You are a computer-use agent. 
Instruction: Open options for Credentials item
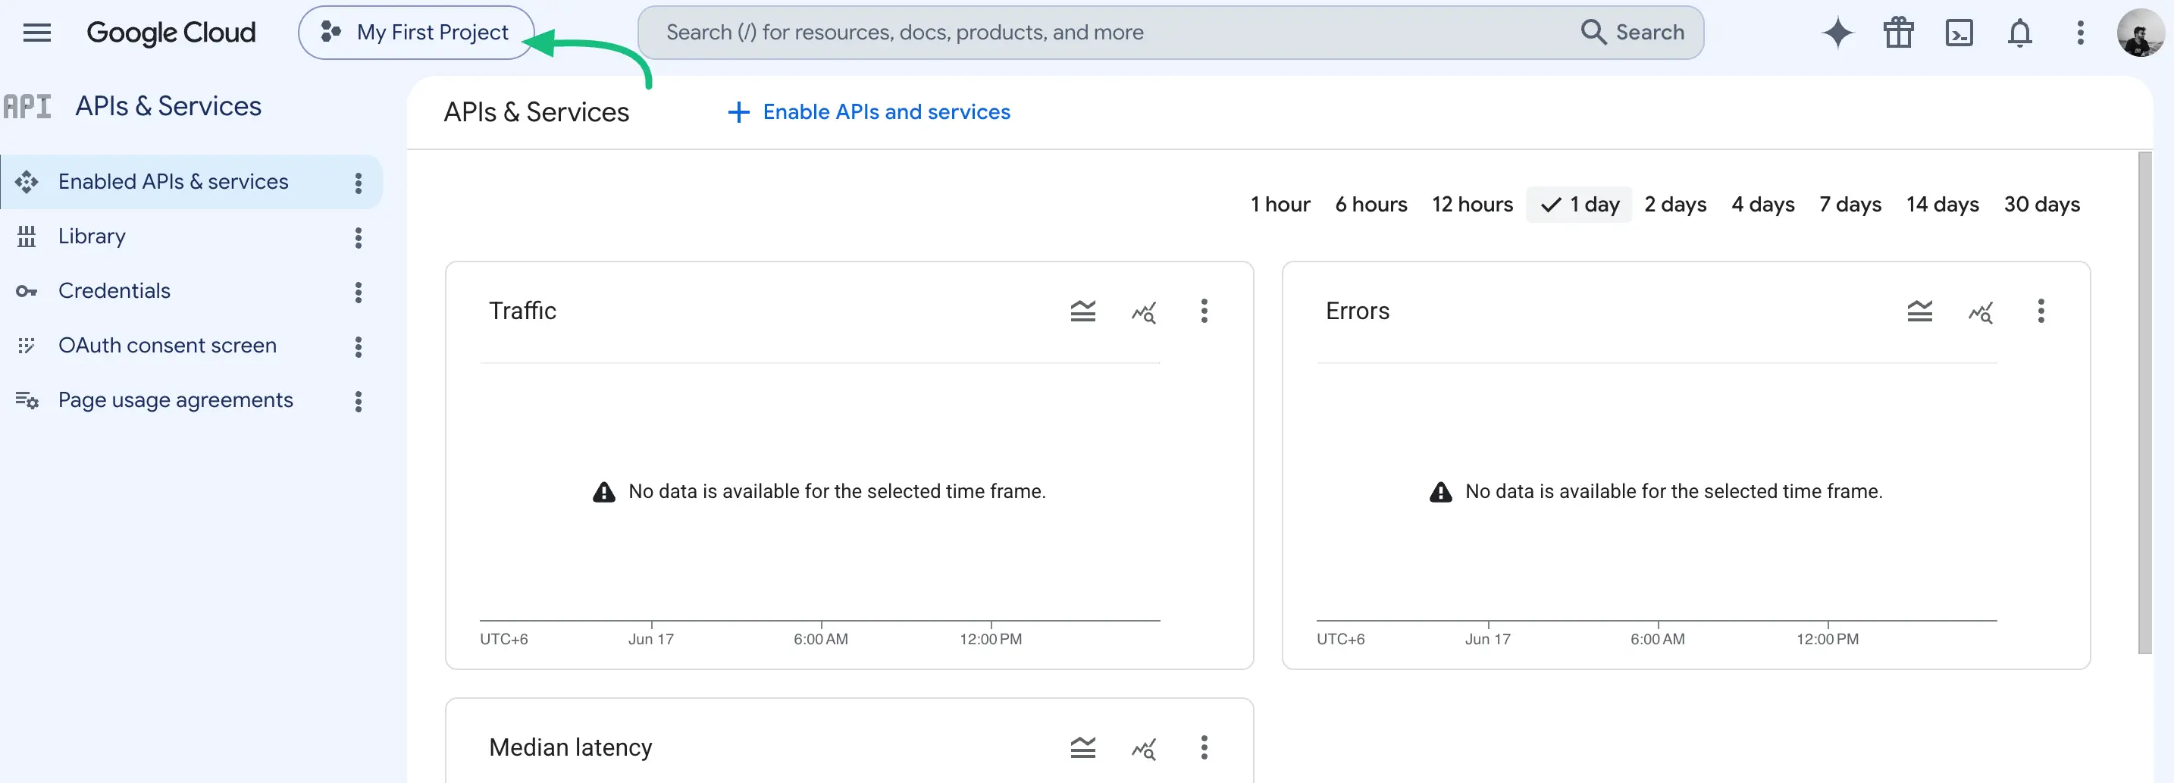coord(359,293)
